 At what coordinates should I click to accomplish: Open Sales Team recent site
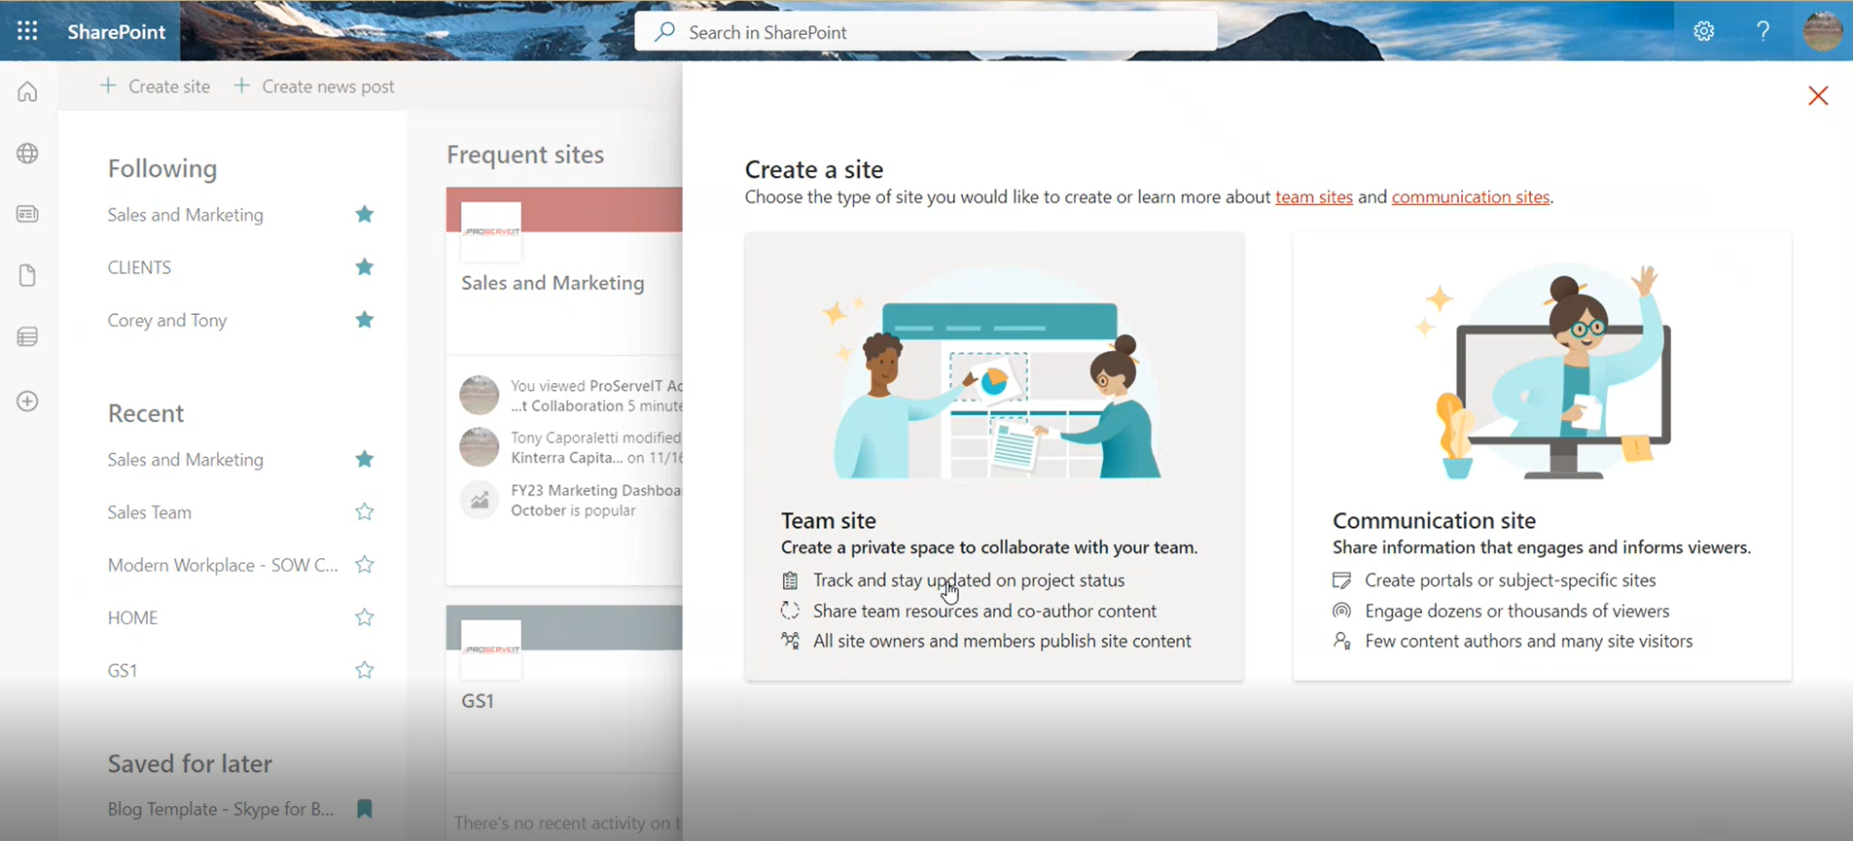click(150, 512)
